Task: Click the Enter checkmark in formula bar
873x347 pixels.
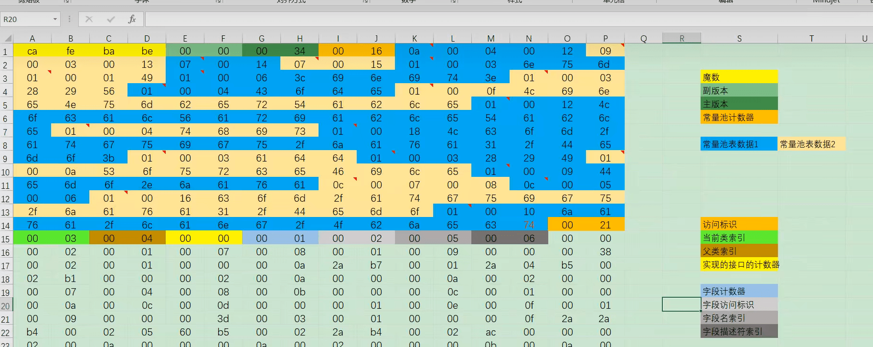Action: point(111,19)
